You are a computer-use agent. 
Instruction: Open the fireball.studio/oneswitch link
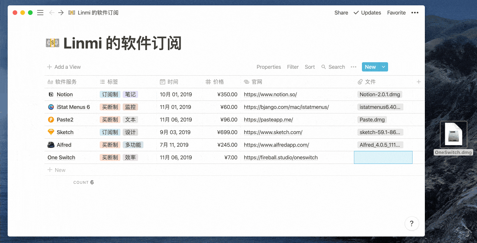[x=281, y=157]
